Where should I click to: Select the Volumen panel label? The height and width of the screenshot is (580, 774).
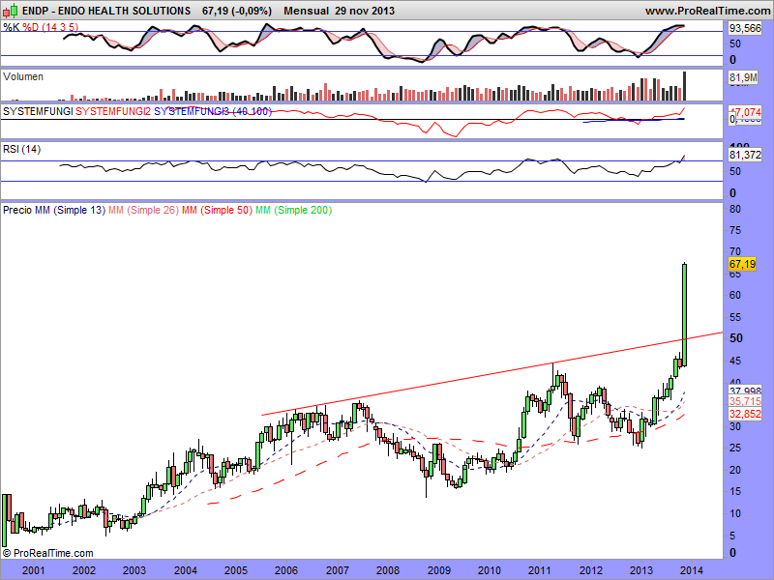point(22,76)
